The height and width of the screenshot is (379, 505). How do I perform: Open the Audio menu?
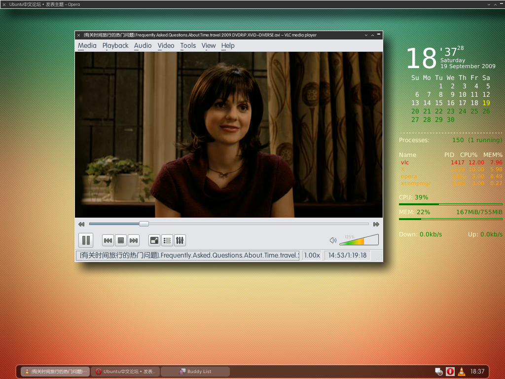pos(143,46)
